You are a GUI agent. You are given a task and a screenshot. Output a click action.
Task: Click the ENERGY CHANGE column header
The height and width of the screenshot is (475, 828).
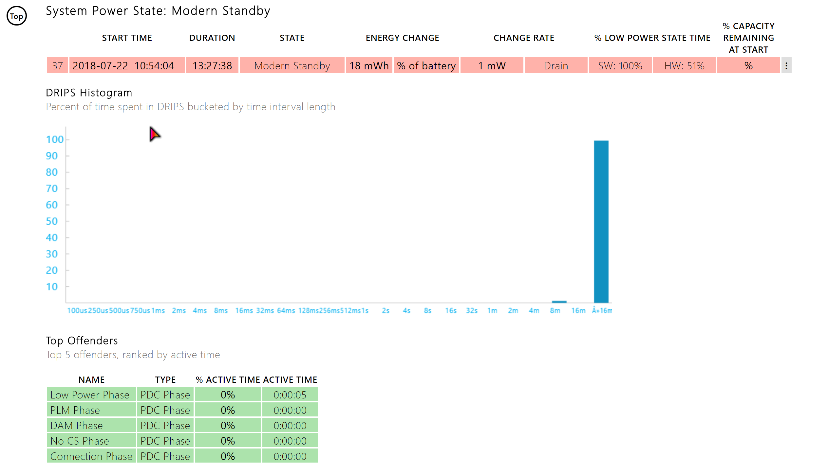[402, 38]
